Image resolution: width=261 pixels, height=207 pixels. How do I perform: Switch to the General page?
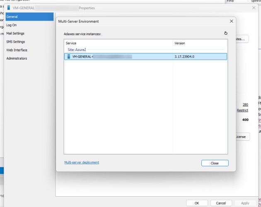coord(12,17)
